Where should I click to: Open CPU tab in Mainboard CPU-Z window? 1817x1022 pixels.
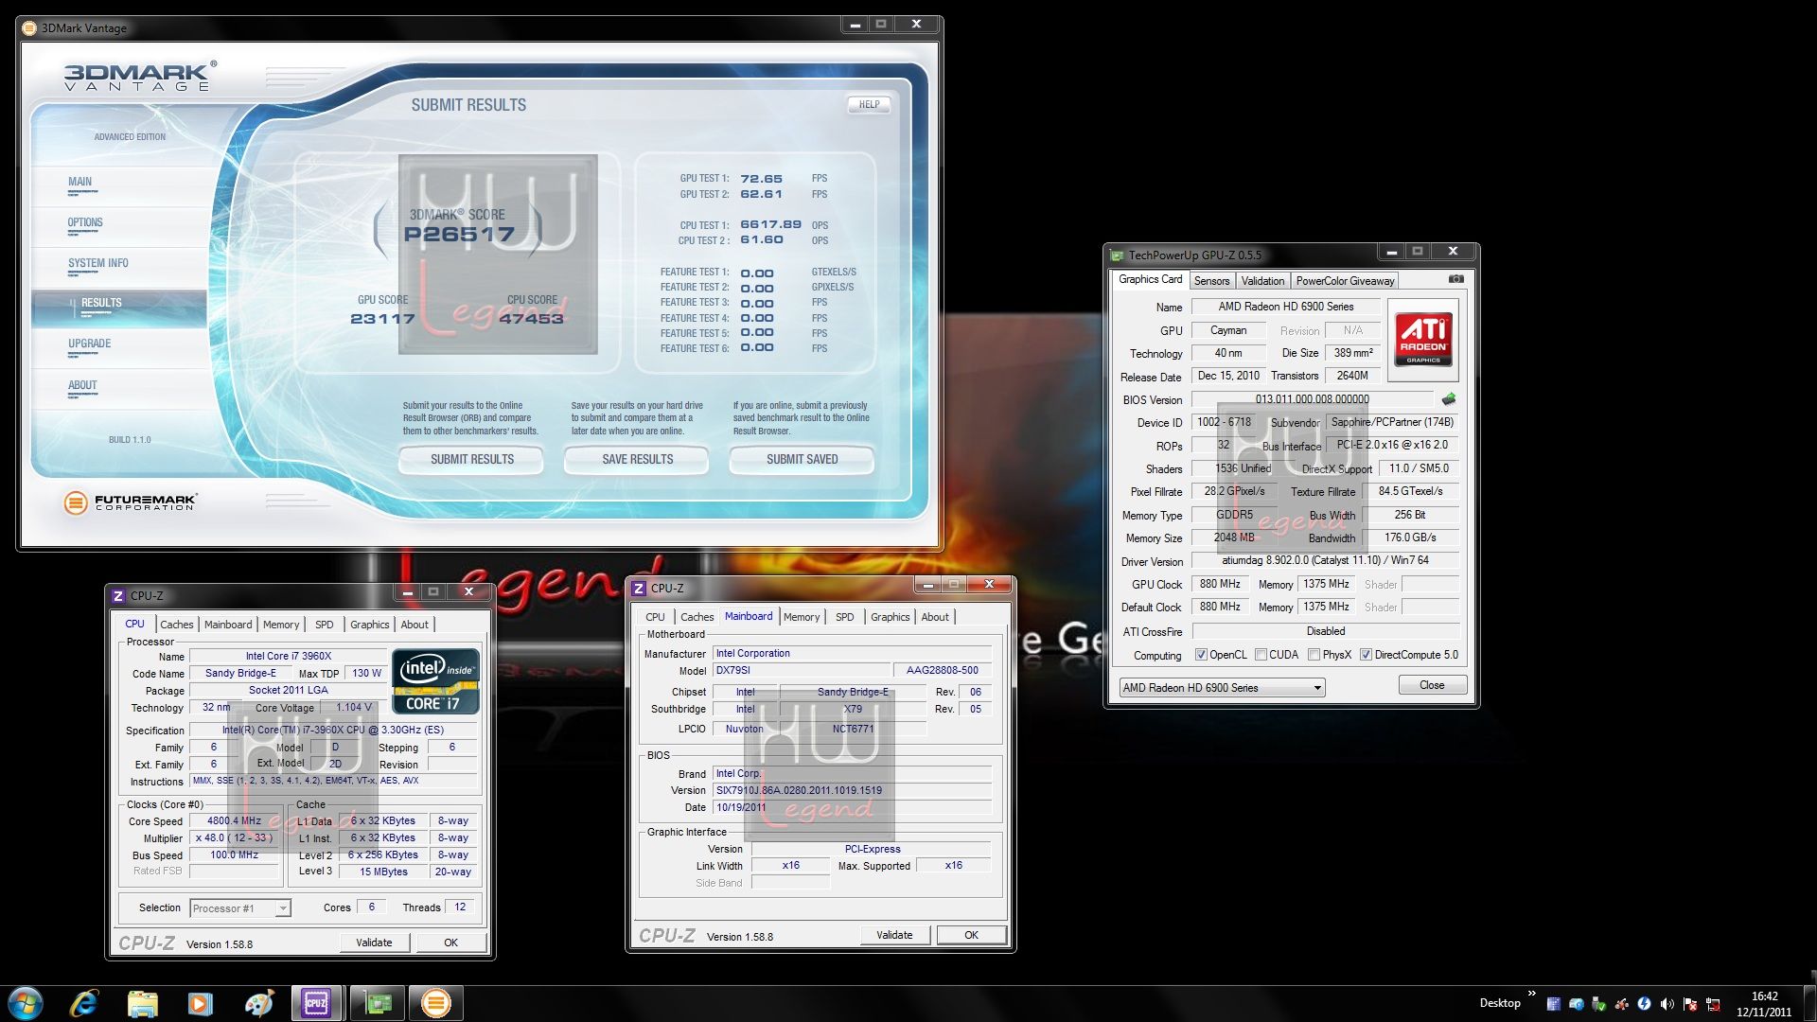point(655,617)
